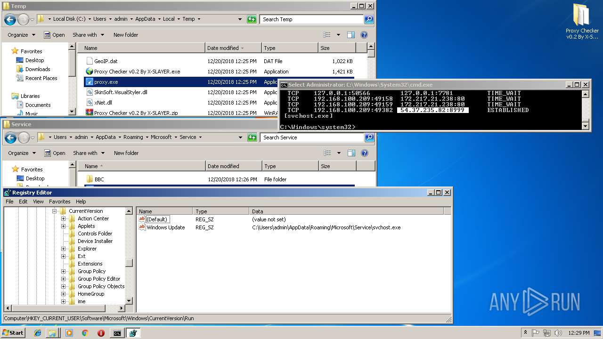The height and width of the screenshot is (339, 603).
Task: Open Windows Explorer taskbar icon
Action: coord(52,333)
